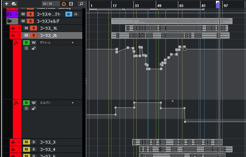
Task: Toggle Read automation on the 左右パン lane
Action: click(26, 103)
